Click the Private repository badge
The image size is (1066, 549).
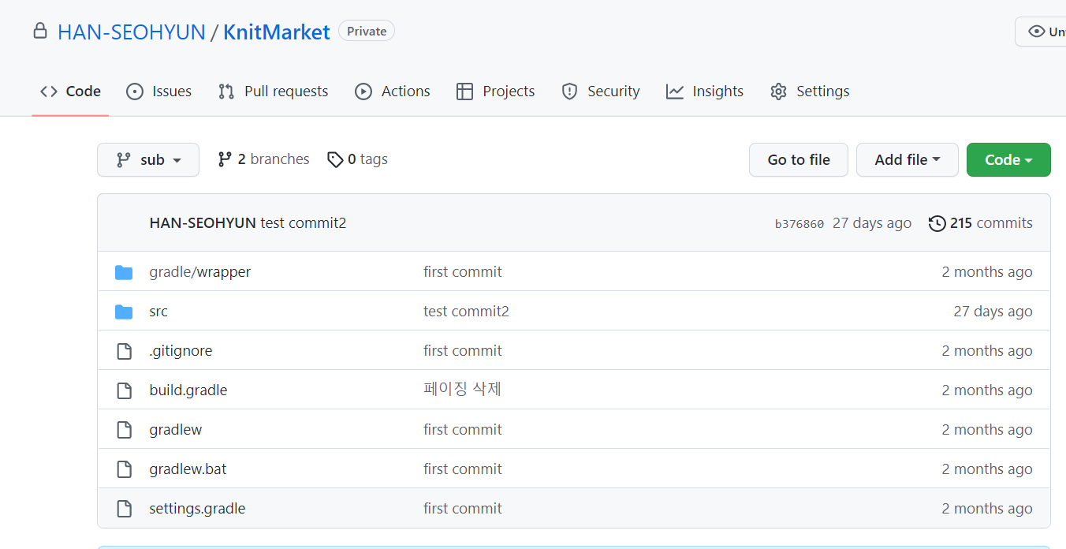tap(367, 32)
